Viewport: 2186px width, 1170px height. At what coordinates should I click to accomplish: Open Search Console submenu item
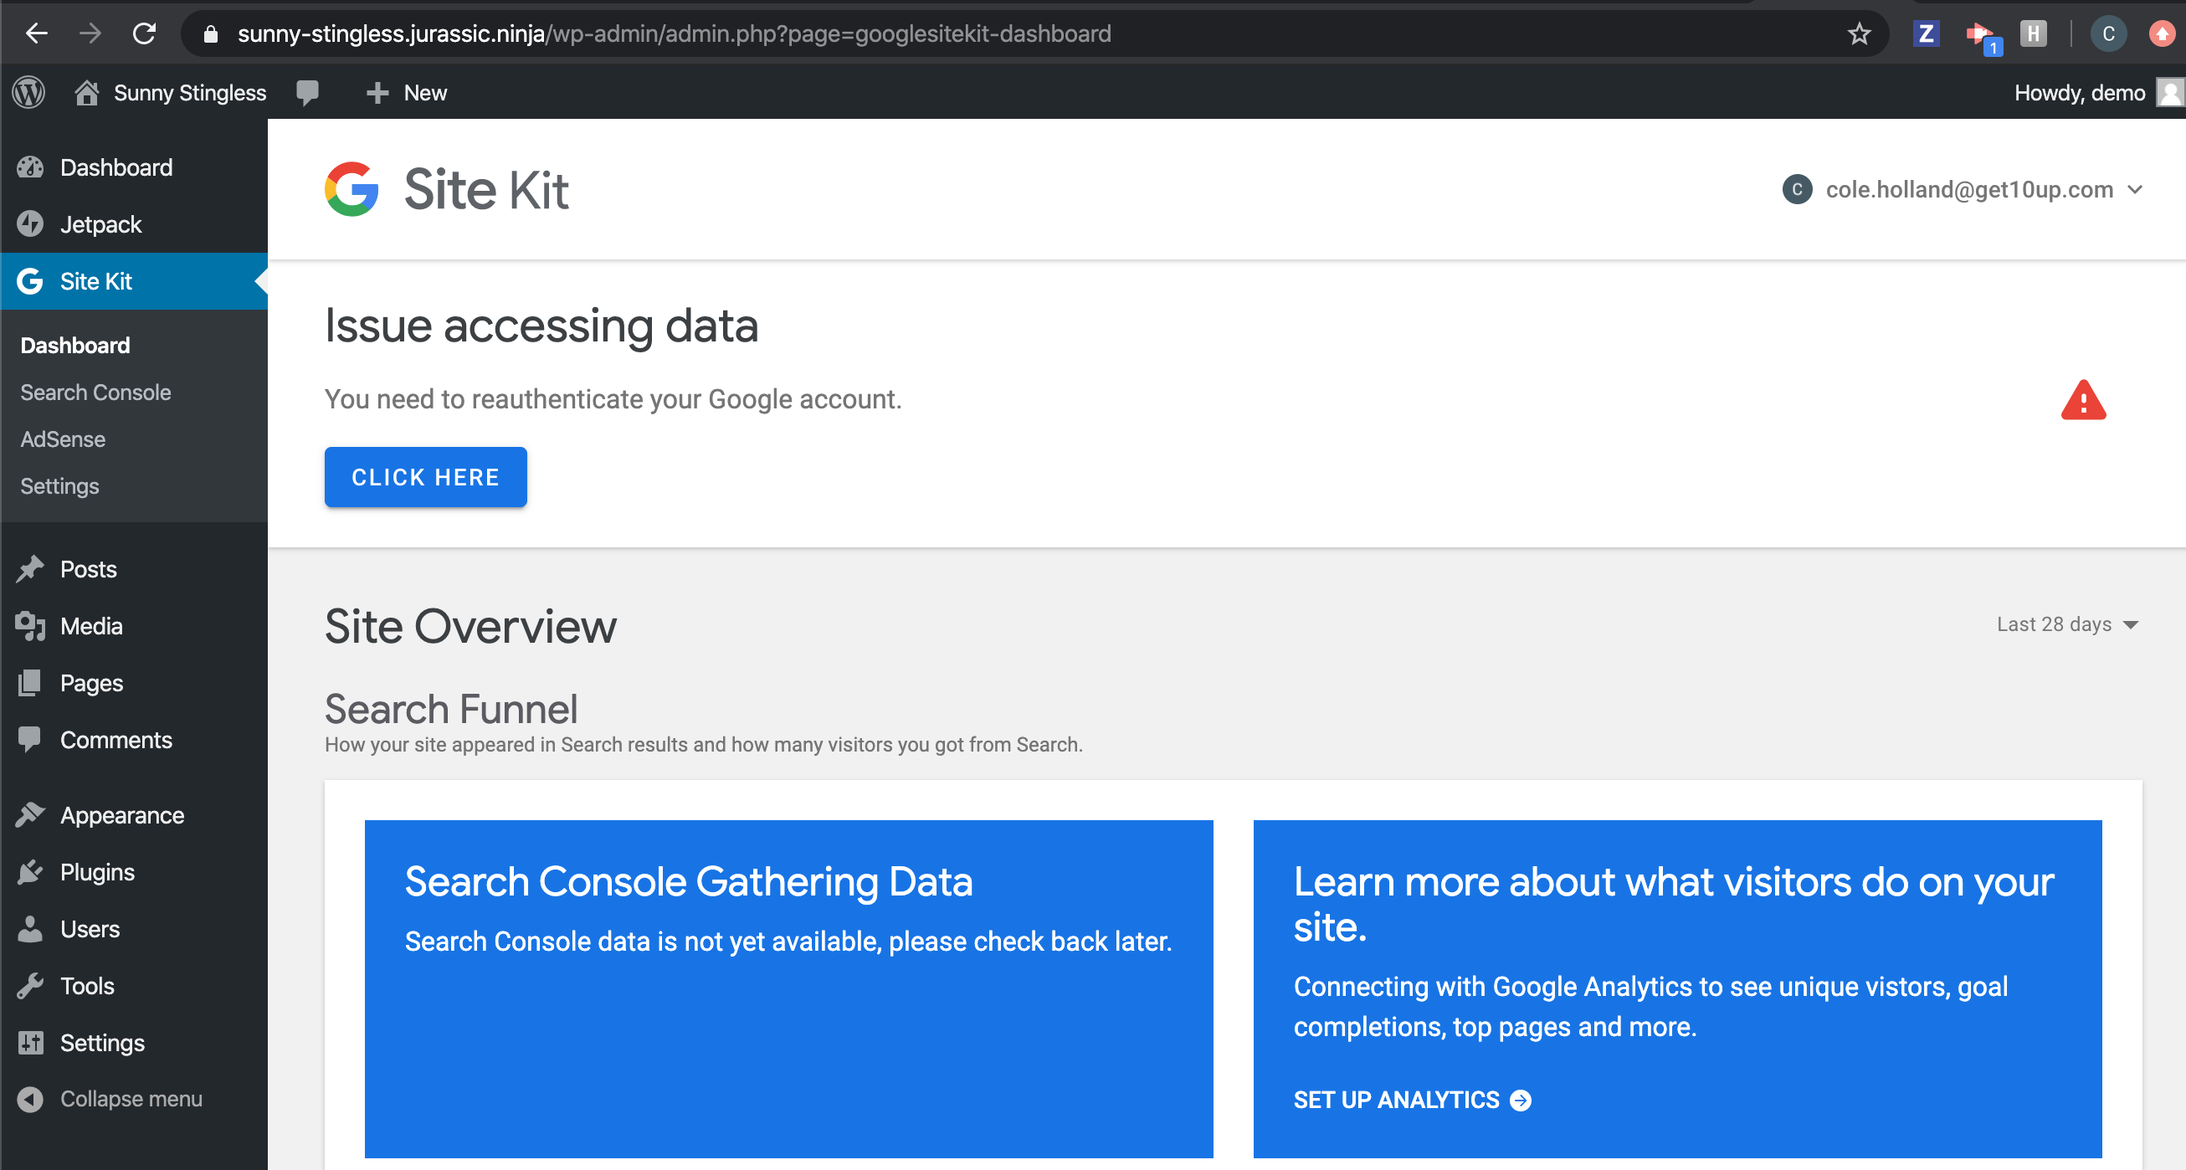(95, 392)
